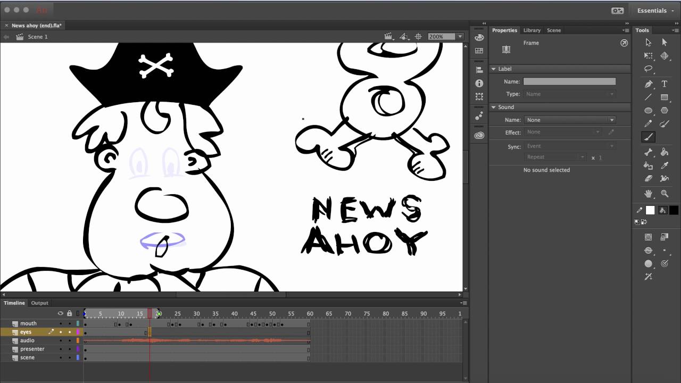Image resolution: width=681 pixels, height=383 pixels.
Task: Collapse the Label section
Action: pos(494,69)
